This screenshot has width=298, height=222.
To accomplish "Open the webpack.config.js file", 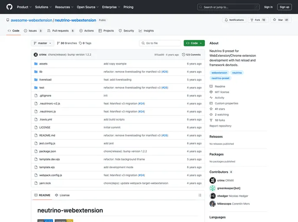I will [x=51, y=175].
